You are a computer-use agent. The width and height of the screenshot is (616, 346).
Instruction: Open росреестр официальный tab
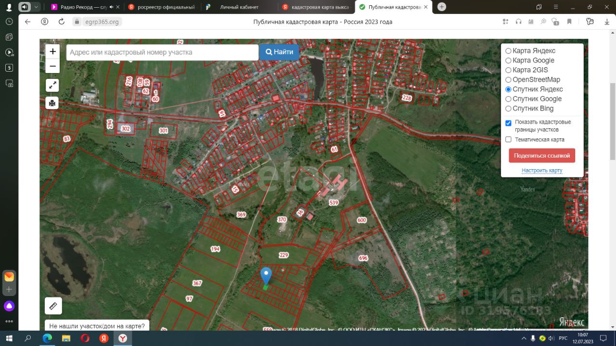coord(166,7)
